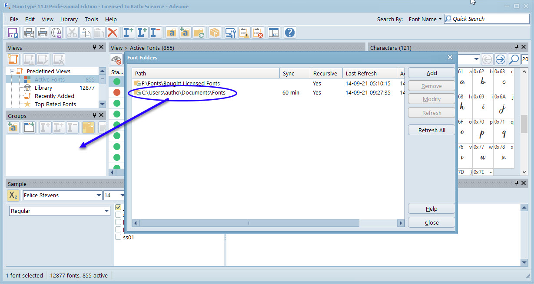
Task: Click the first install font icon (I plus)
Action: pos(129,33)
